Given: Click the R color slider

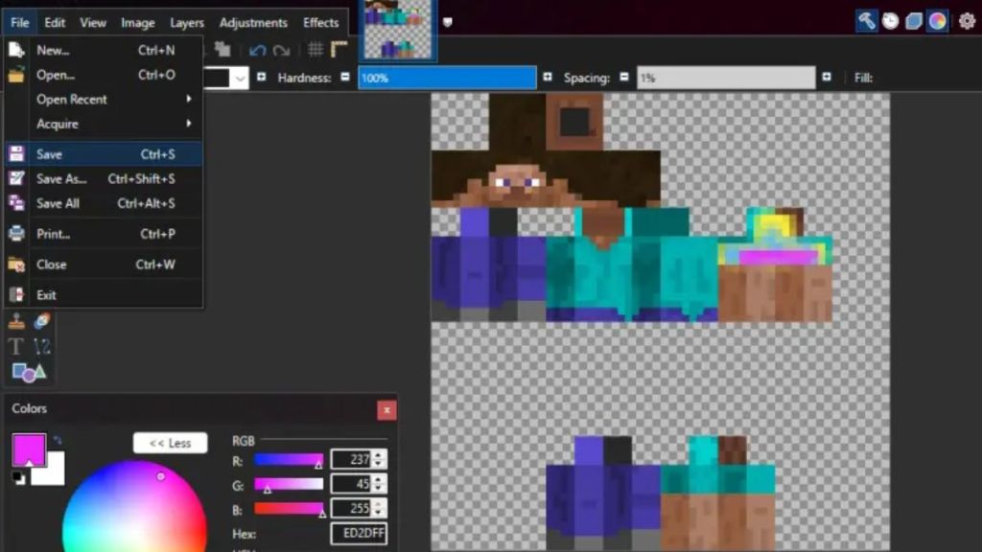Looking at the screenshot, I should 289,460.
